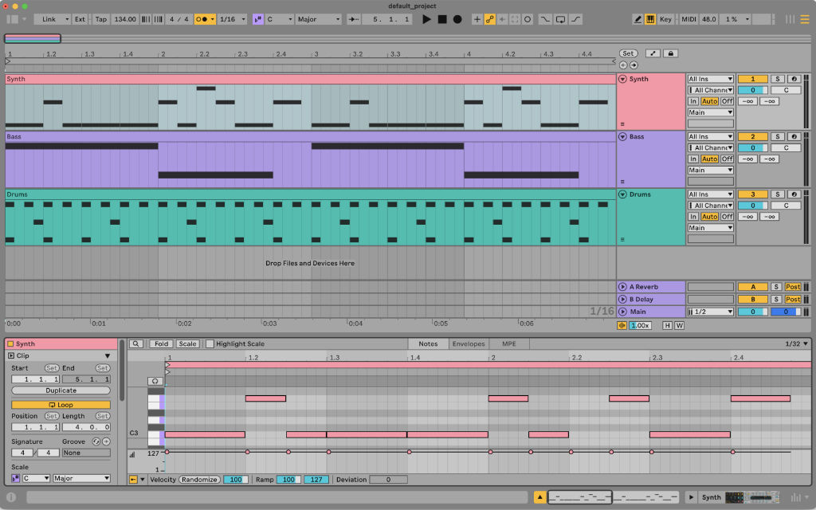This screenshot has width=816, height=510.
Task: Start playback with the Play button
Action: (x=426, y=19)
